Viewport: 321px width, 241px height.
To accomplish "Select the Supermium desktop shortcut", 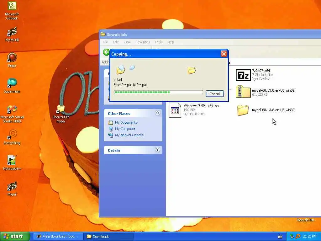I will tap(12, 83).
